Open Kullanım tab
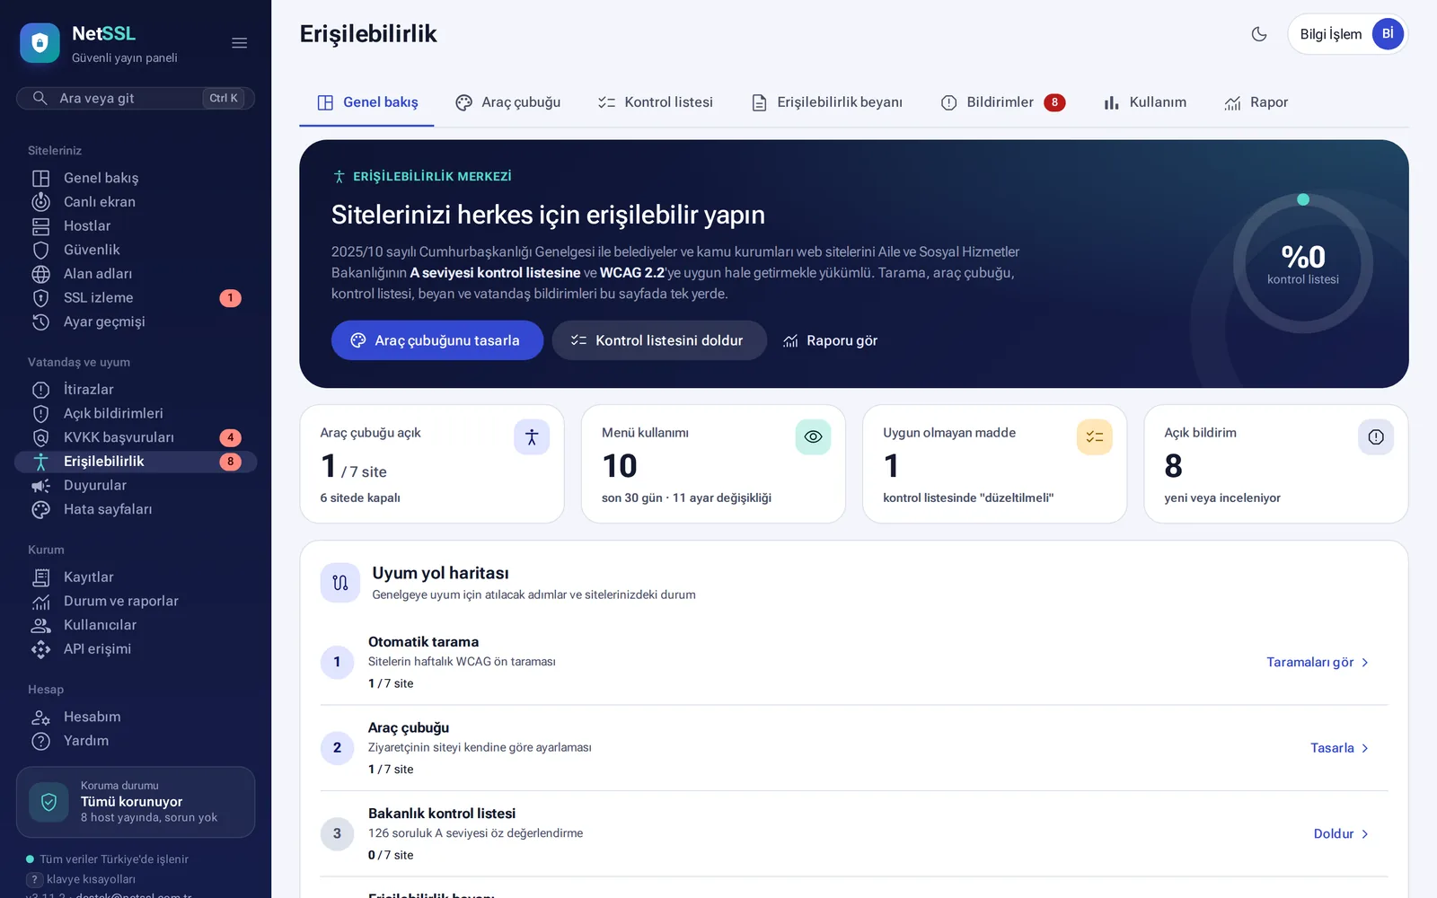The width and height of the screenshot is (1437, 898). [x=1145, y=102]
